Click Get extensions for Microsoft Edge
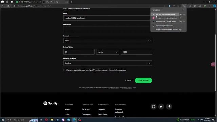 click(169, 29)
